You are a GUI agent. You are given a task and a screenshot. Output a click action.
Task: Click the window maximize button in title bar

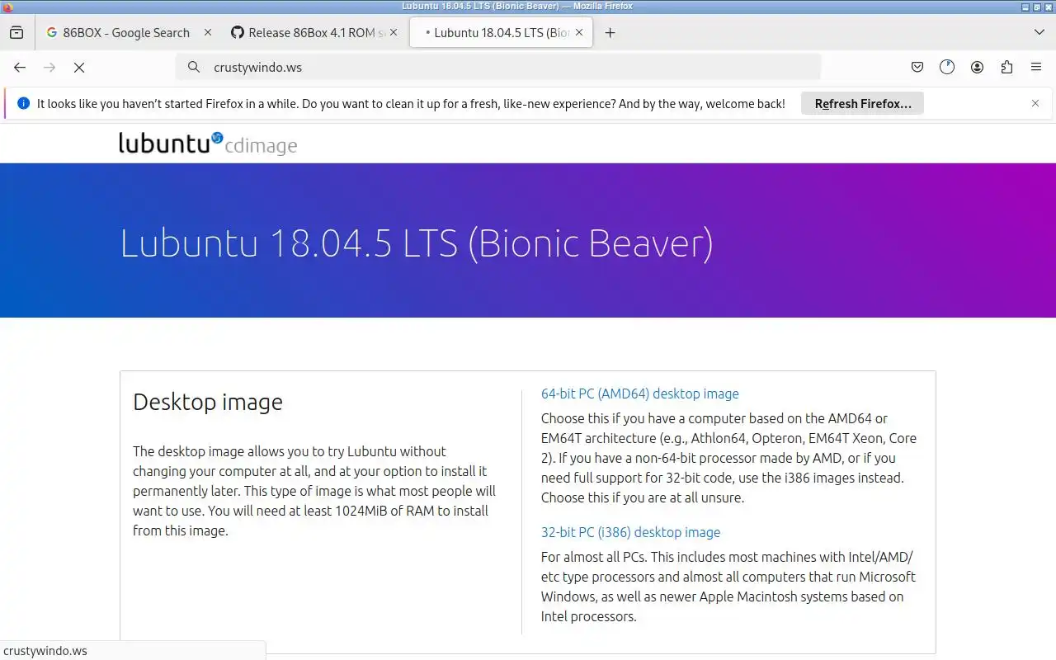1037,6
